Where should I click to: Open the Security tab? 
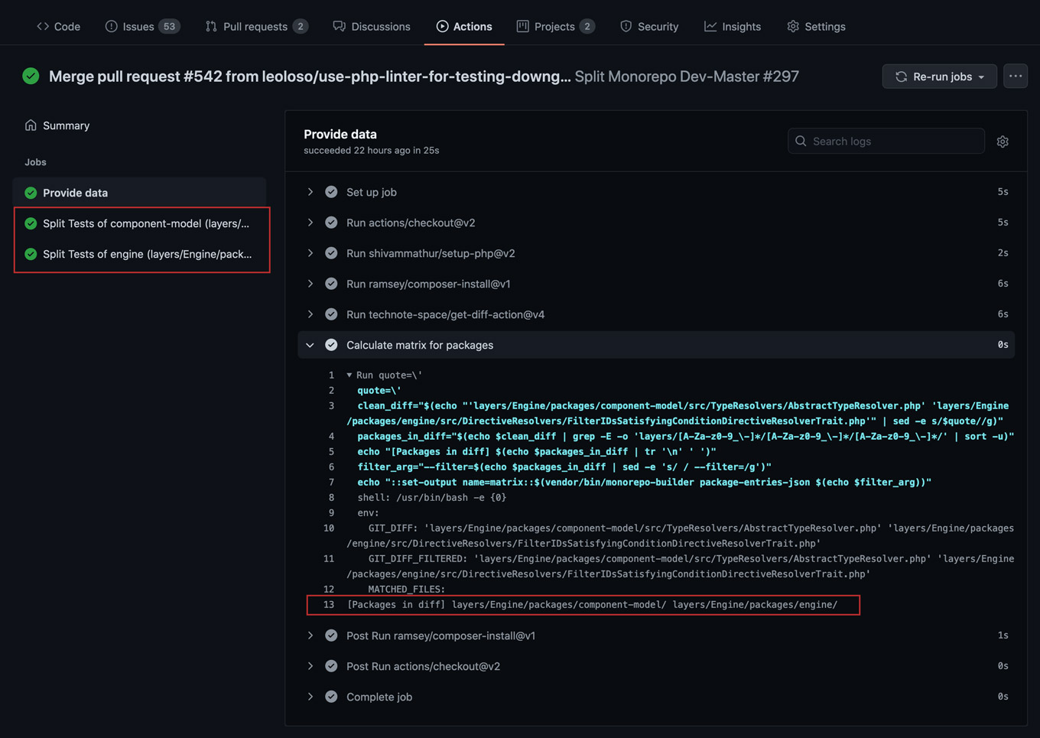click(x=649, y=26)
